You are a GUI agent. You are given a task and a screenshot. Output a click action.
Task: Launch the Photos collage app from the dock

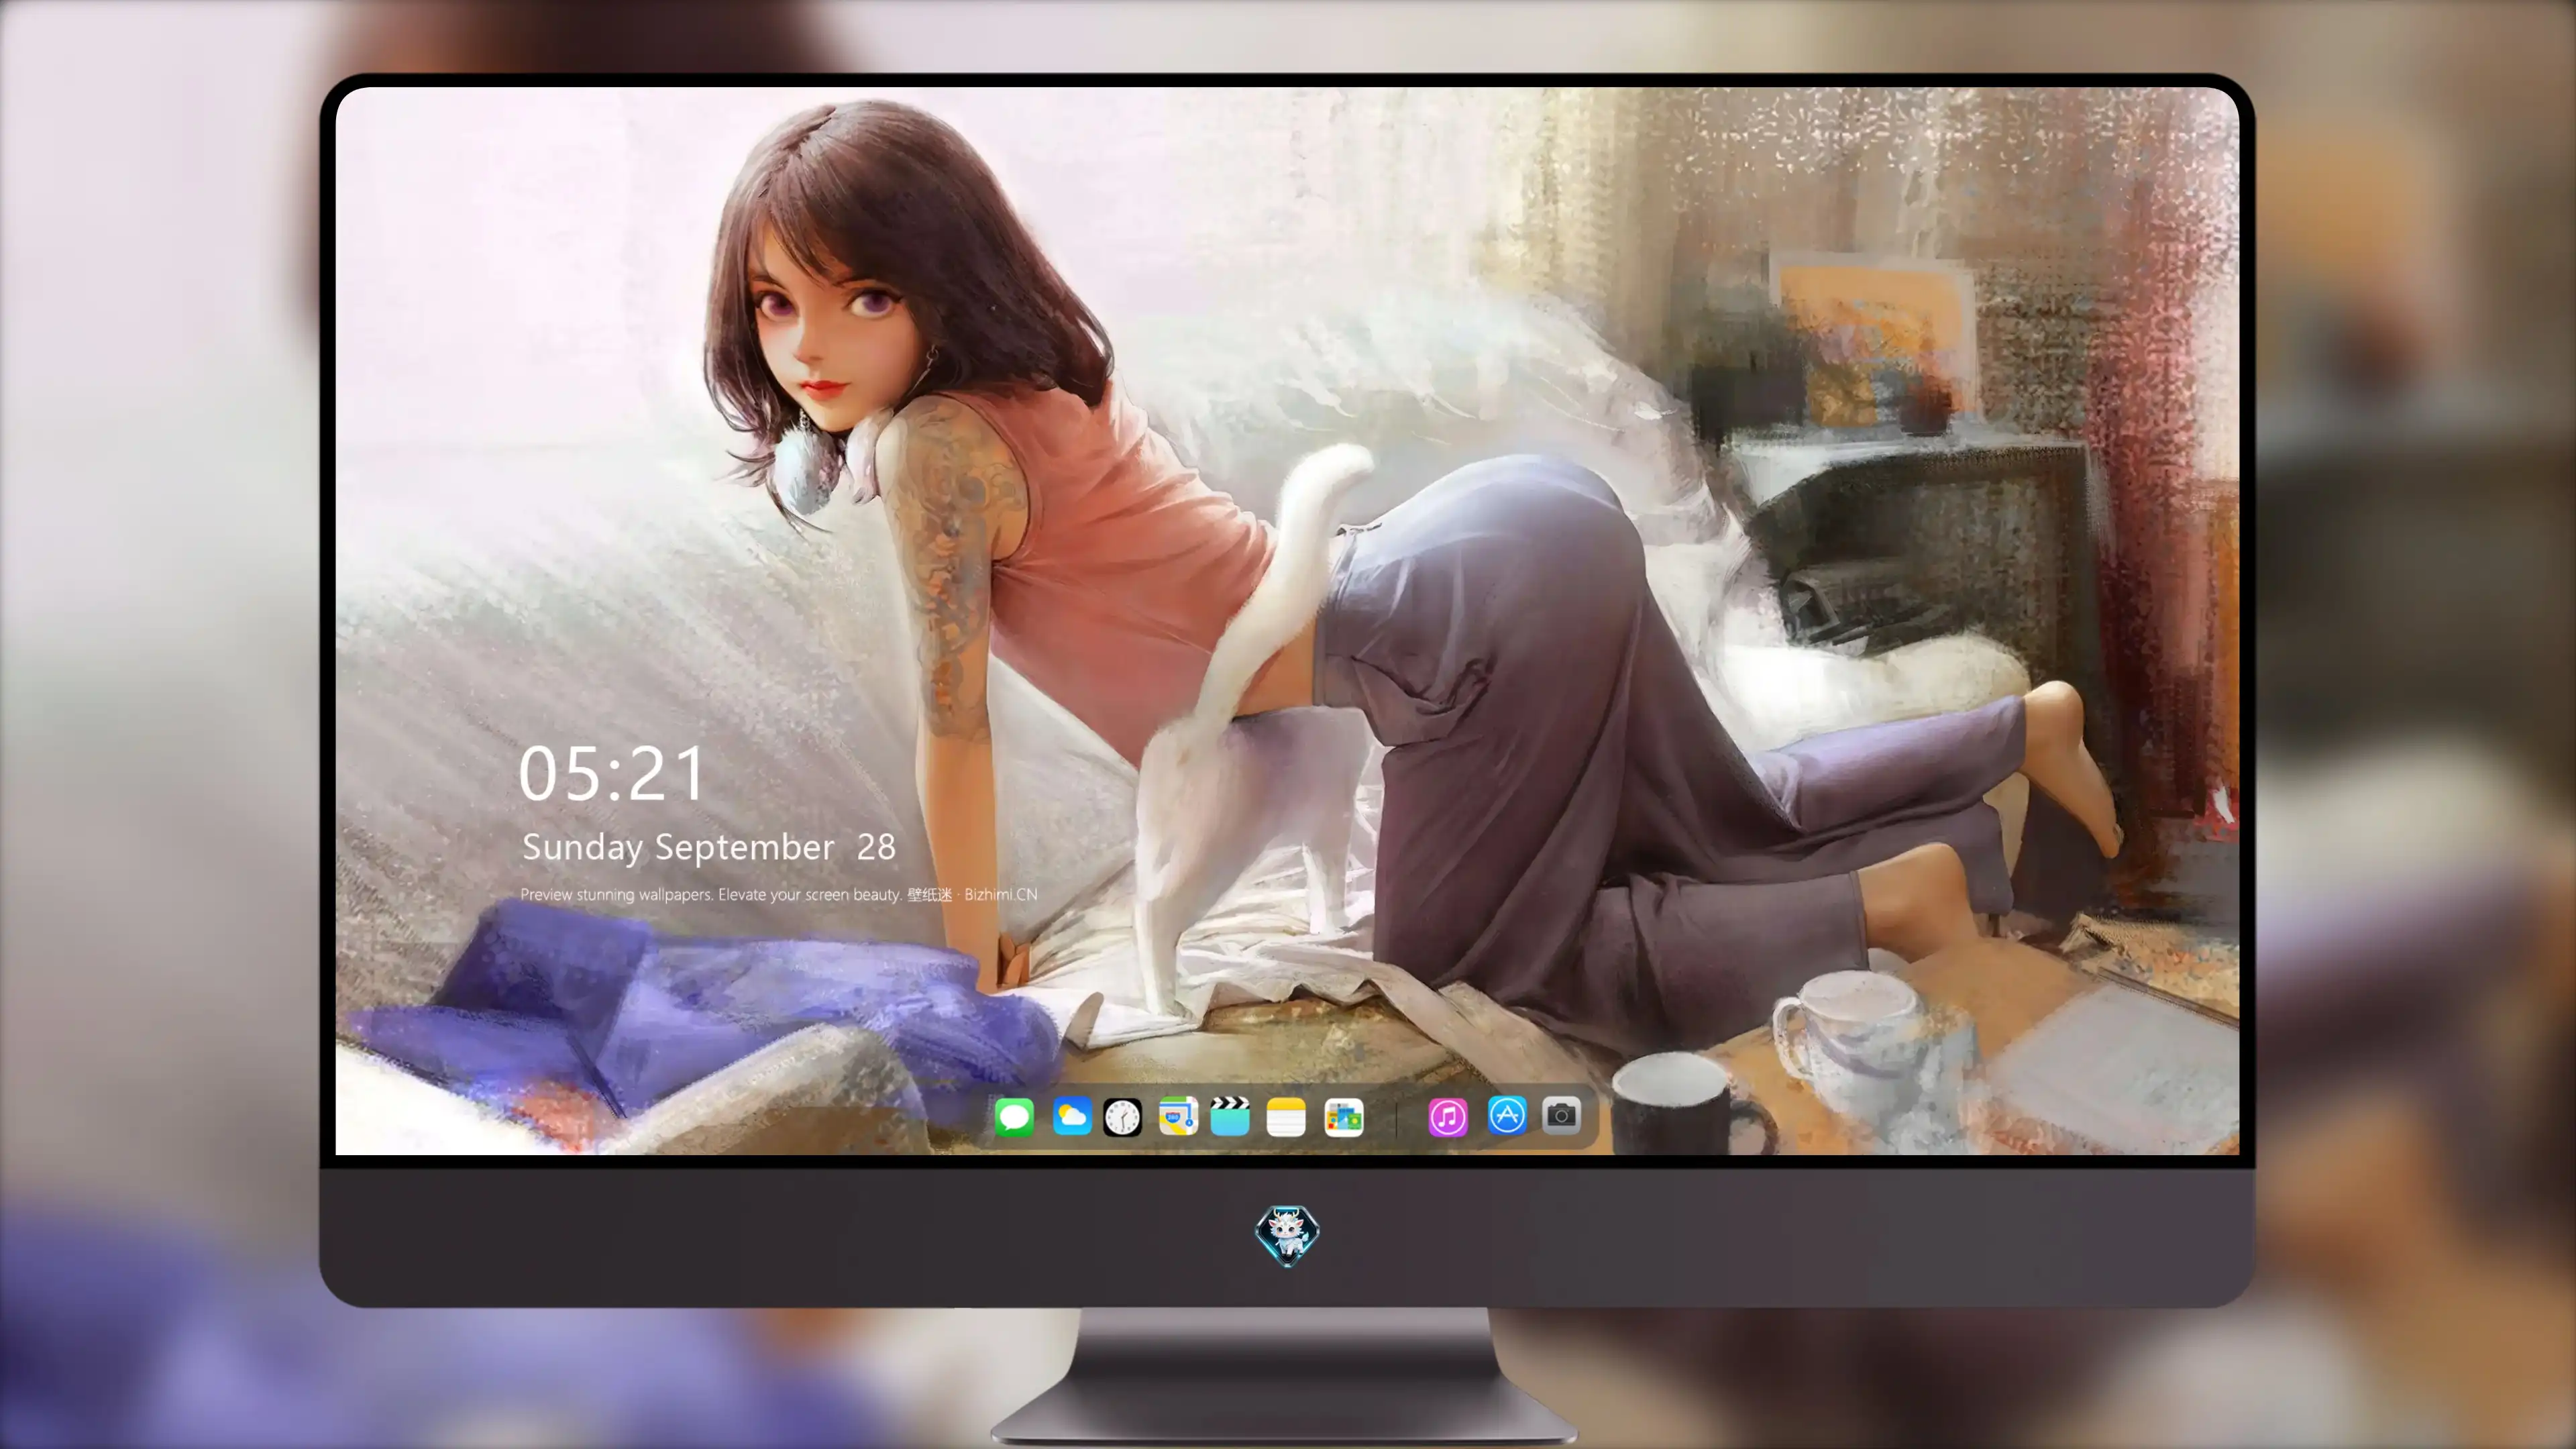1344,1116
